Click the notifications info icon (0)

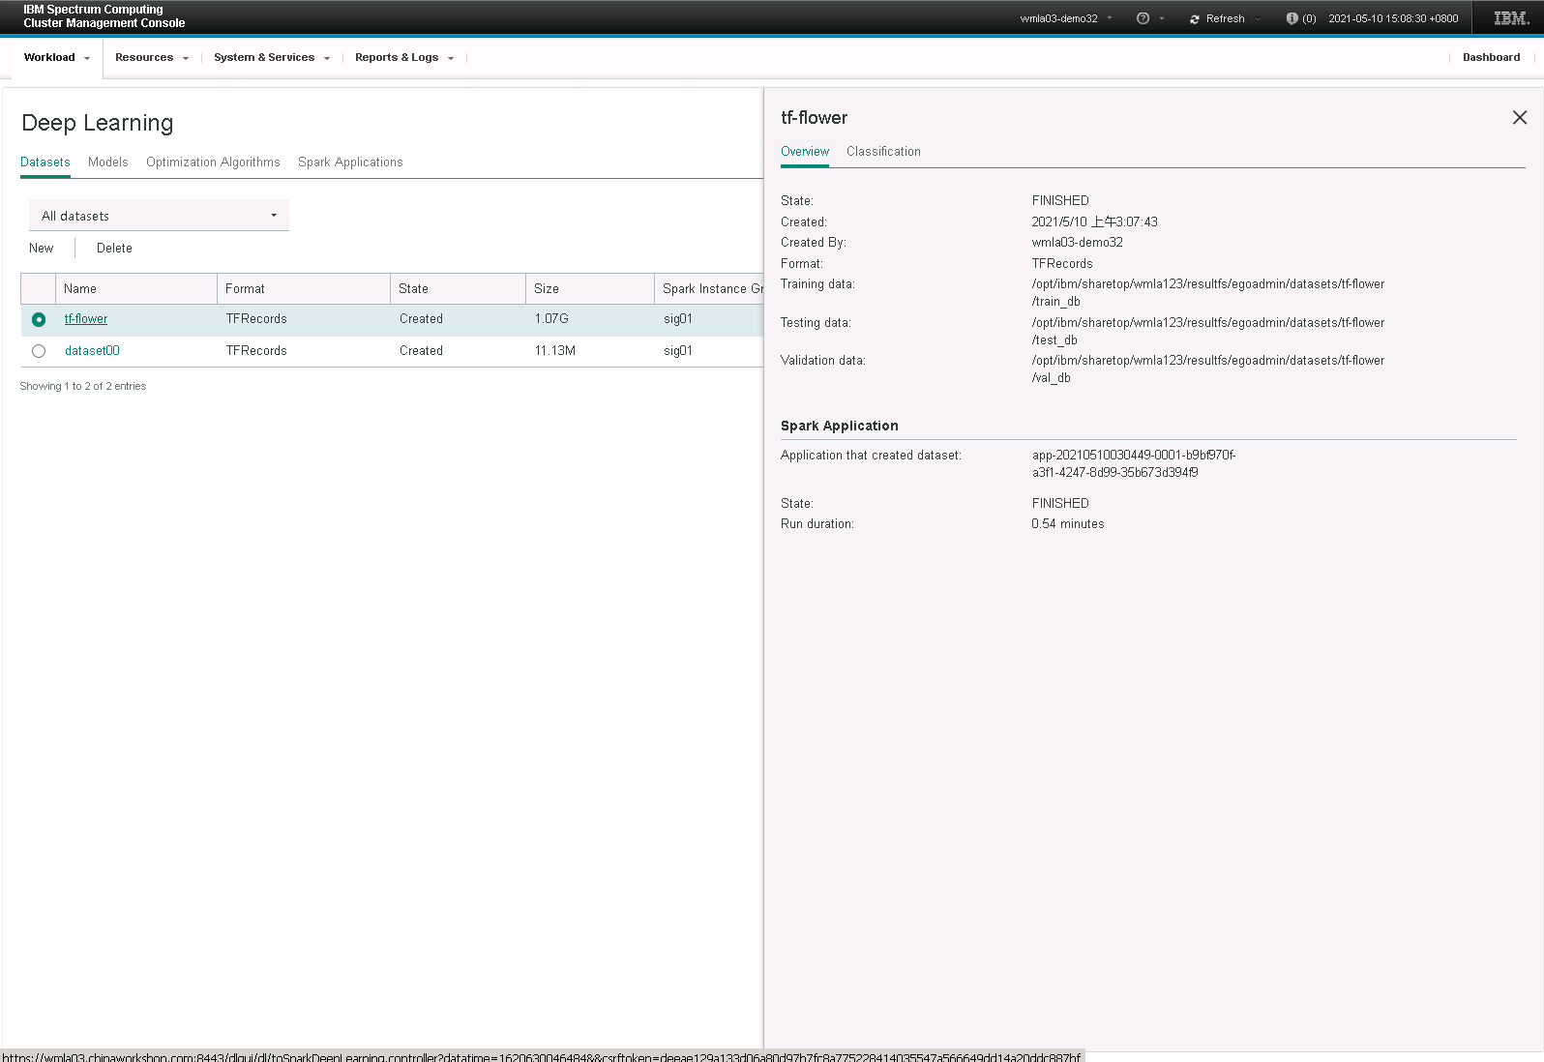(1292, 18)
